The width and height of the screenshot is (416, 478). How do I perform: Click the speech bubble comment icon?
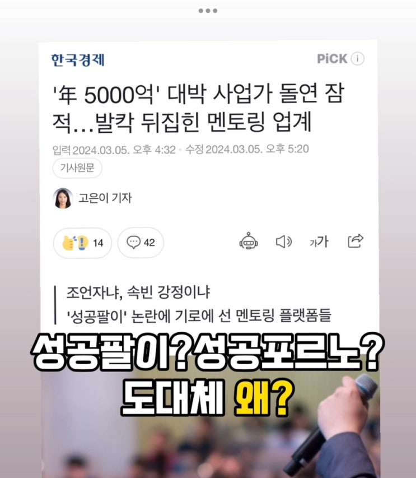point(133,242)
